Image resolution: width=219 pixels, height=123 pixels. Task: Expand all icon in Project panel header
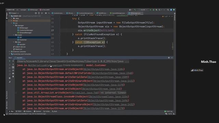[39, 13]
